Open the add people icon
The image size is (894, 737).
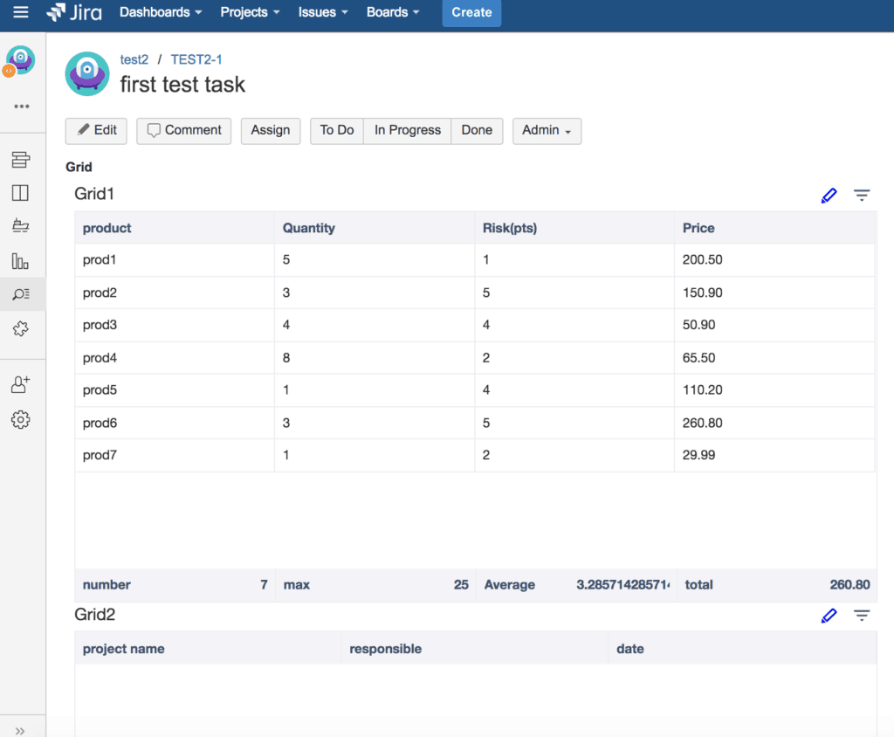click(x=22, y=385)
